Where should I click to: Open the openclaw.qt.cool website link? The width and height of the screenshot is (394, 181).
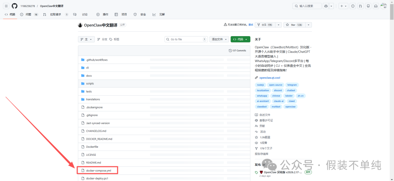[269, 78]
